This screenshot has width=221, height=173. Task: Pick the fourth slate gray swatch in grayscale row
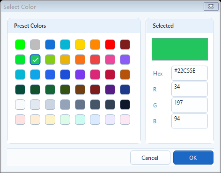pos(65,105)
